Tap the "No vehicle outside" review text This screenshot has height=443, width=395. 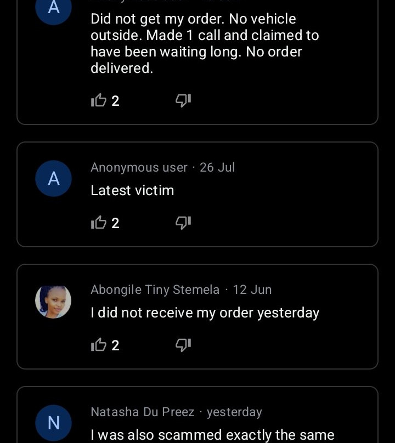click(204, 43)
